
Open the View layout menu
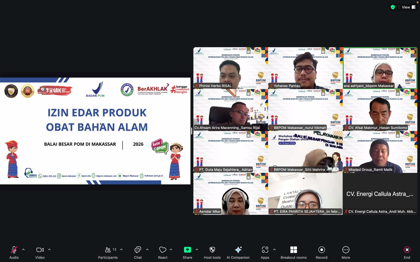408,7
